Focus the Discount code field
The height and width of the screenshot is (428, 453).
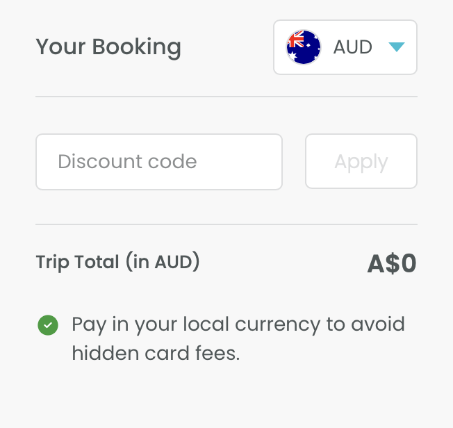158,162
